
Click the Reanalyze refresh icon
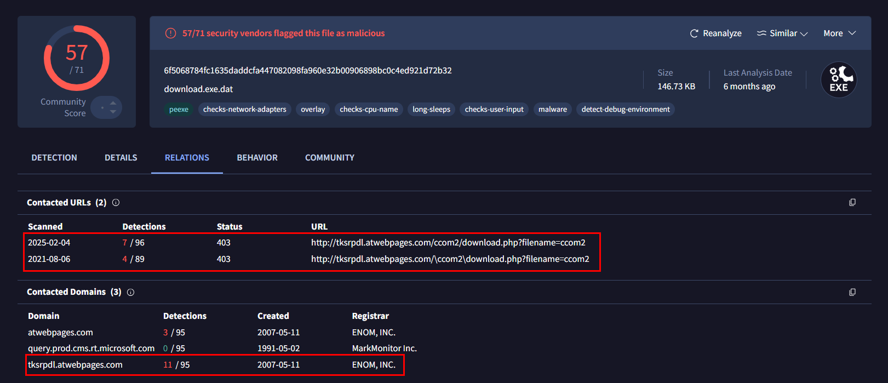(x=694, y=33)
